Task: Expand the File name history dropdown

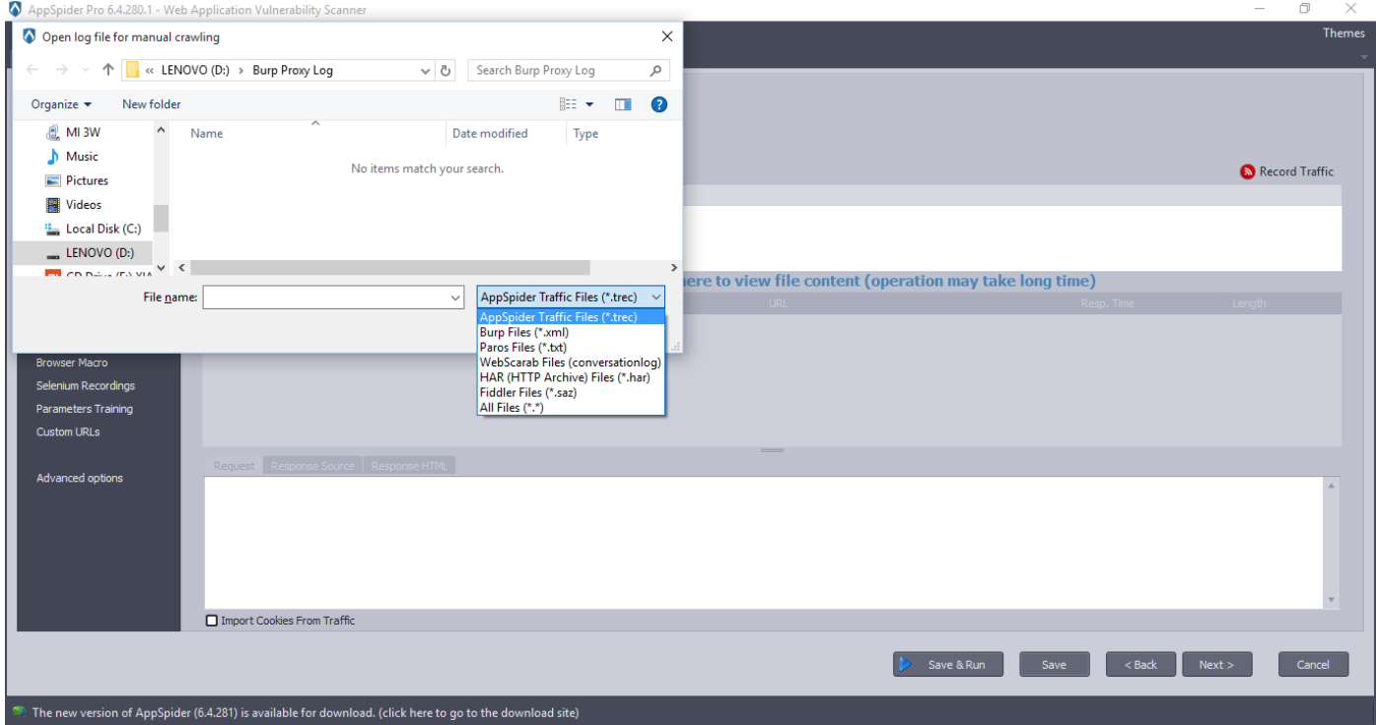Action: pos(455,297)
